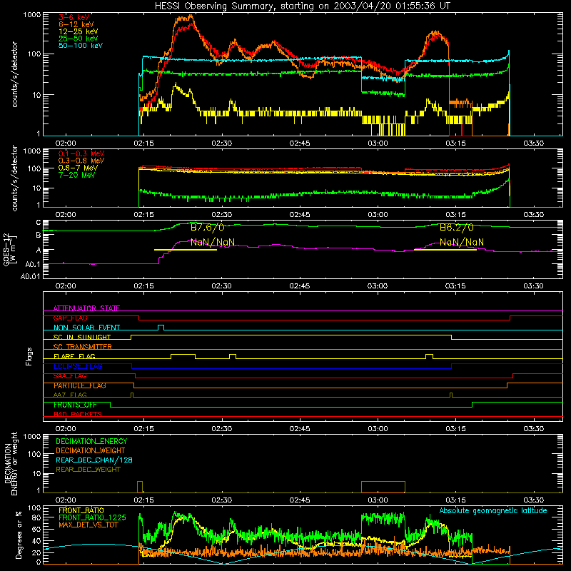Image resolution: width=571 pixels, height=571 pixels.
Task: Click the yellow flare bar under B7.6/0
Action: [x=186, y=250]
